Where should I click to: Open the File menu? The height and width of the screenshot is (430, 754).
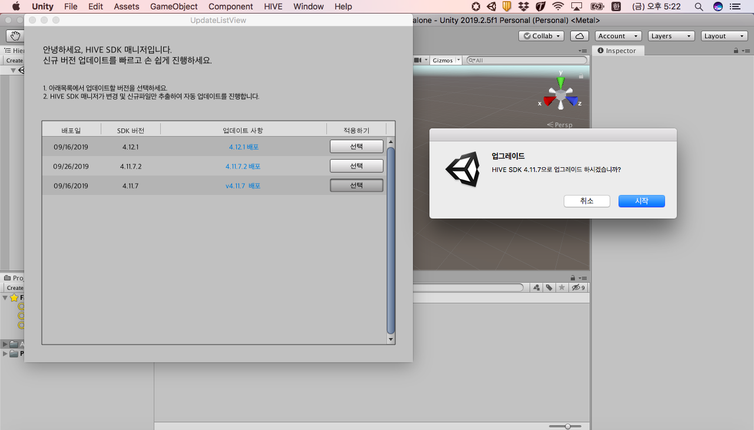coord(71,6)
